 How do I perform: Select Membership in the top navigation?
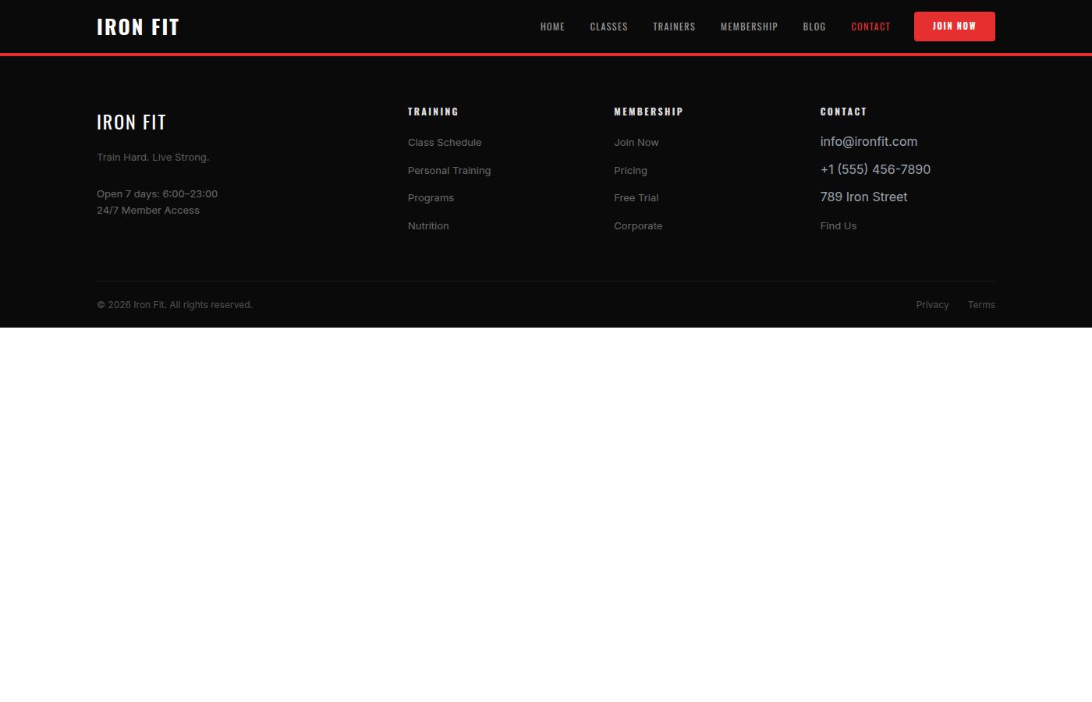(749, 27)
